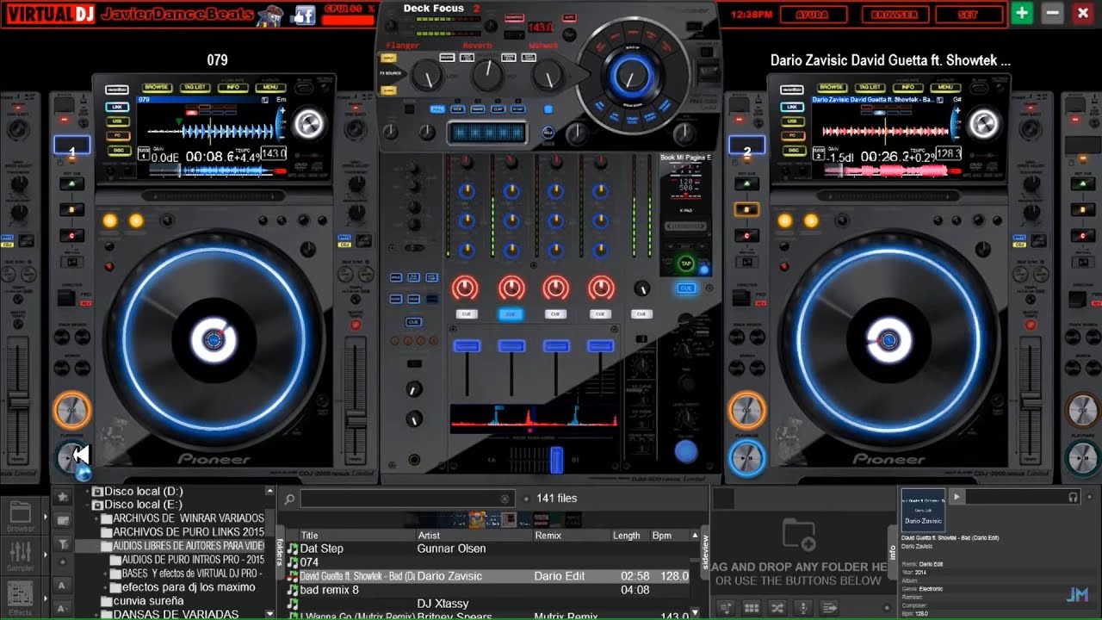Click prelisten play button in info panel

pos(956,497)
